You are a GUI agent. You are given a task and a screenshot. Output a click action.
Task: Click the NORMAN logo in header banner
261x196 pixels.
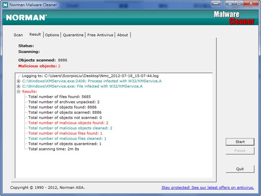coord(27,17)
